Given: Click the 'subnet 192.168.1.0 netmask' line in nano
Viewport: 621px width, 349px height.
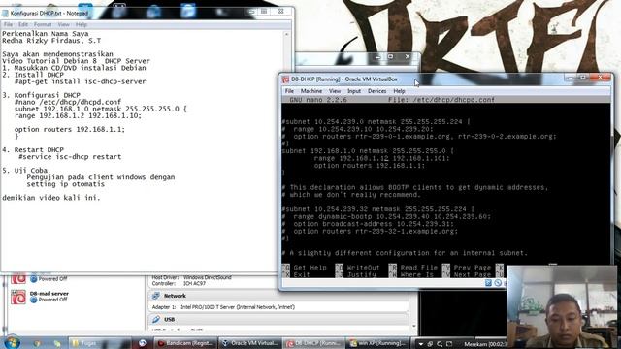Looking at the screenshot, I should point(368,151).
